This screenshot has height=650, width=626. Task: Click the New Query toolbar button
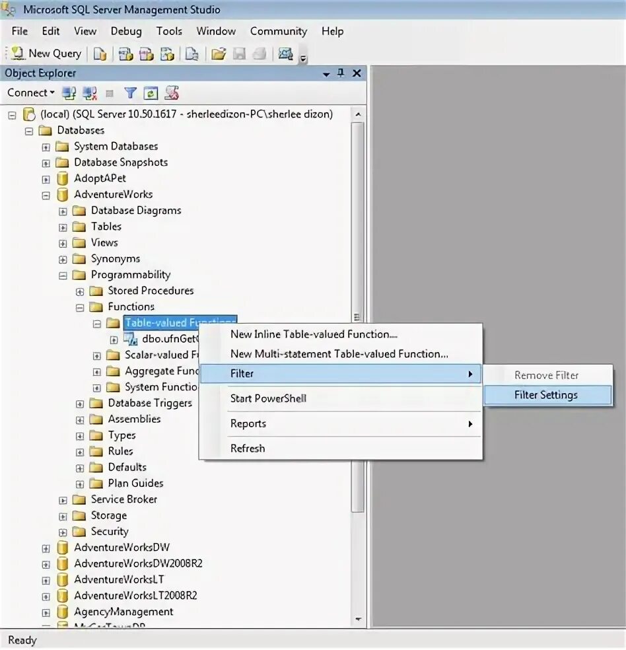tap(46, 54)
